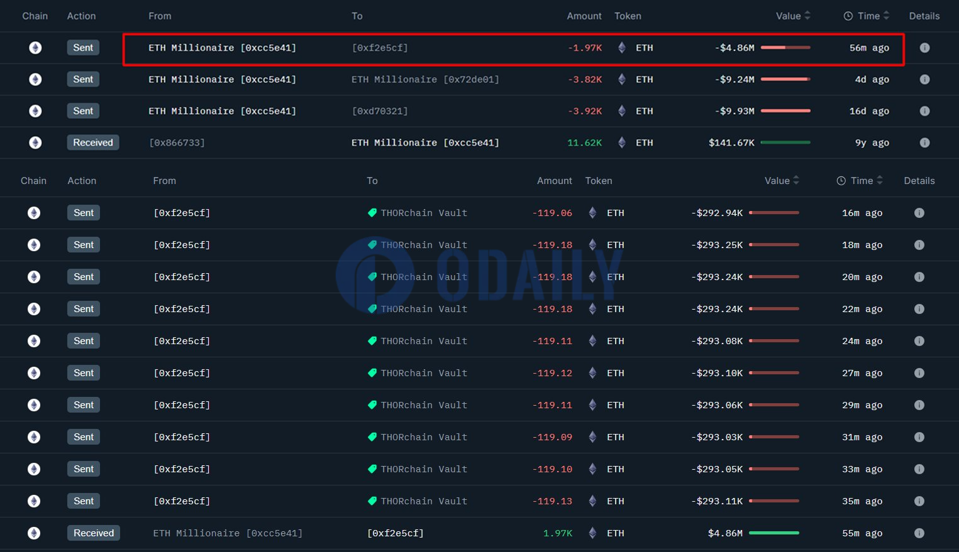Click Received badge in 9y ago row
Viewport: 959px width, 552px height.
pyautogui.click(x=93, y=143)
